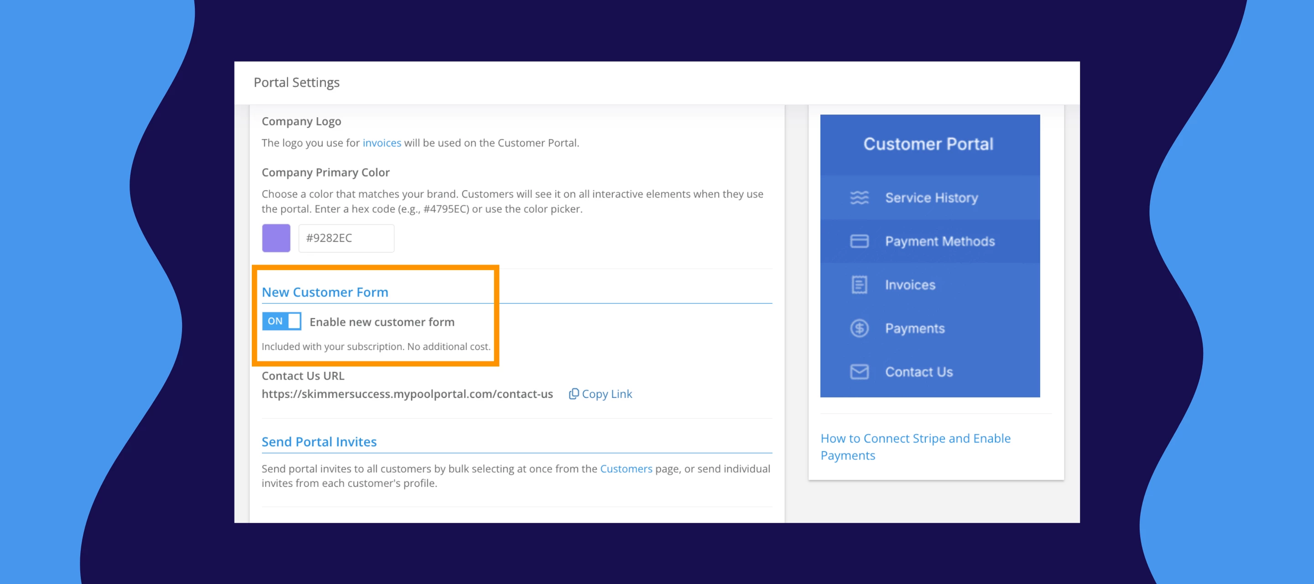Open the purple primary color swatch picker

[276, 238]
